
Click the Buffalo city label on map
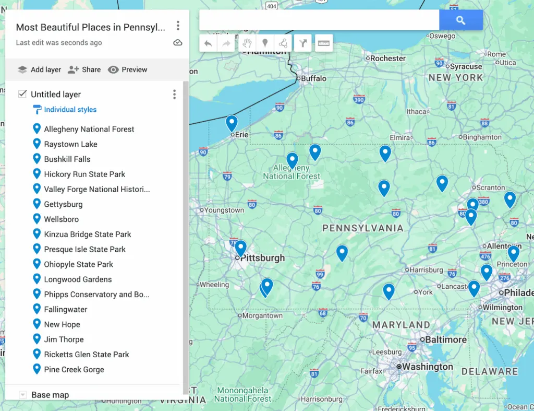coord(313,78)
